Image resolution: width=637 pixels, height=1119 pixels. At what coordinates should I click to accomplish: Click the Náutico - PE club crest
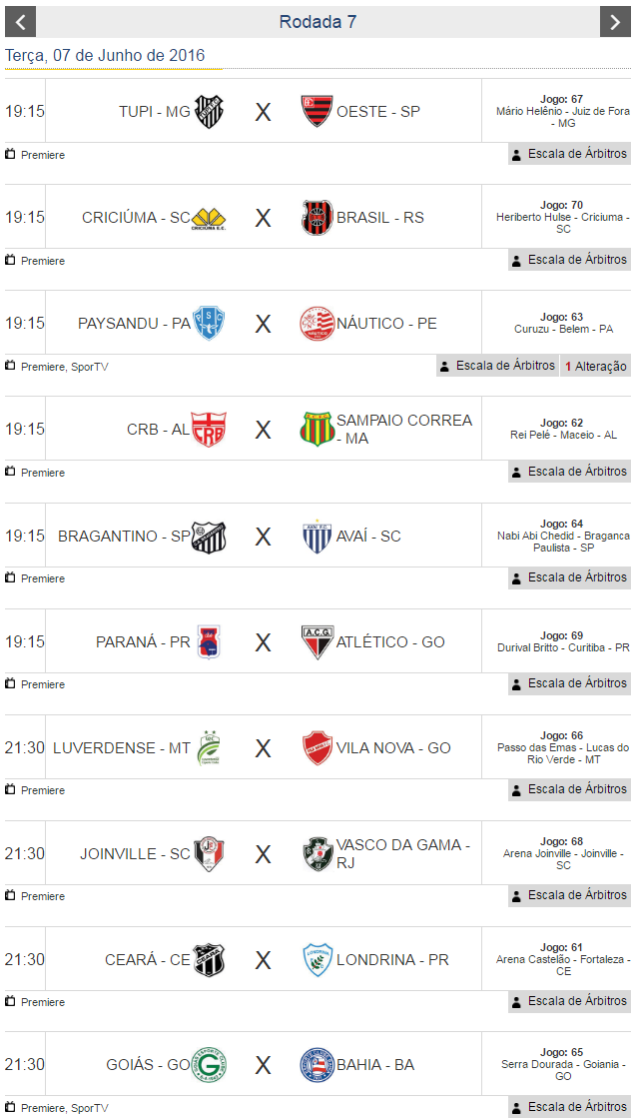pos(317,324)
